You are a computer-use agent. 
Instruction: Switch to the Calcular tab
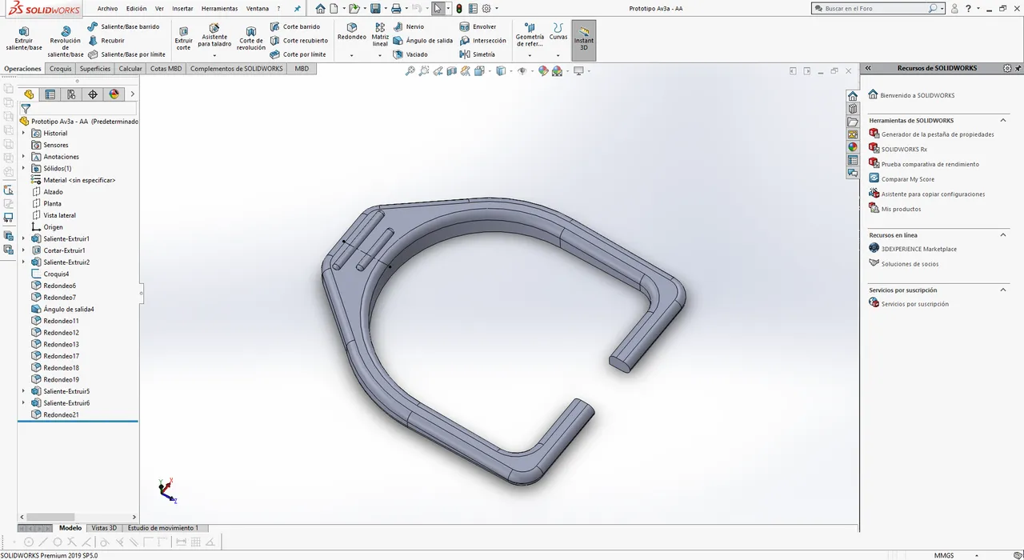pyautogui.click(x=130, y=69)
